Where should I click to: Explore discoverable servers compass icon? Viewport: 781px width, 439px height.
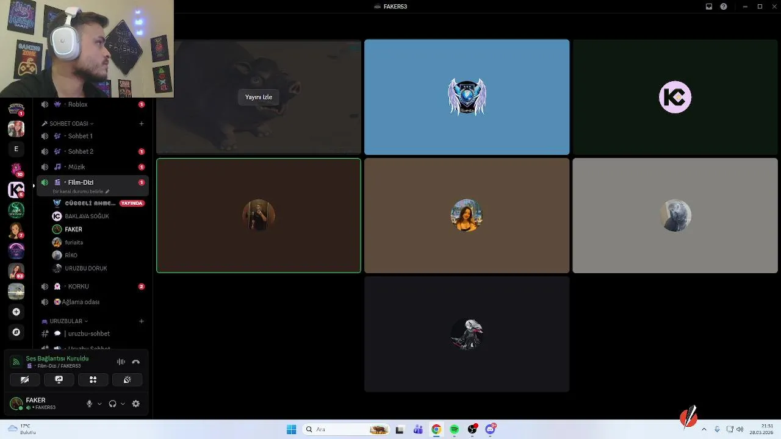(x=16, y=332)
